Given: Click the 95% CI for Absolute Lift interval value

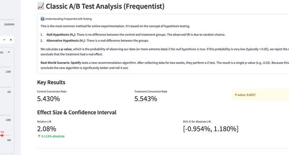Looking at the screenshot, I should click(x=210, y=129).
